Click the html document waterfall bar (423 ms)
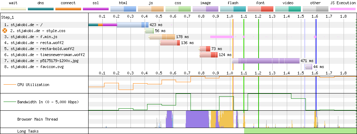 click(x=133, y=25)
